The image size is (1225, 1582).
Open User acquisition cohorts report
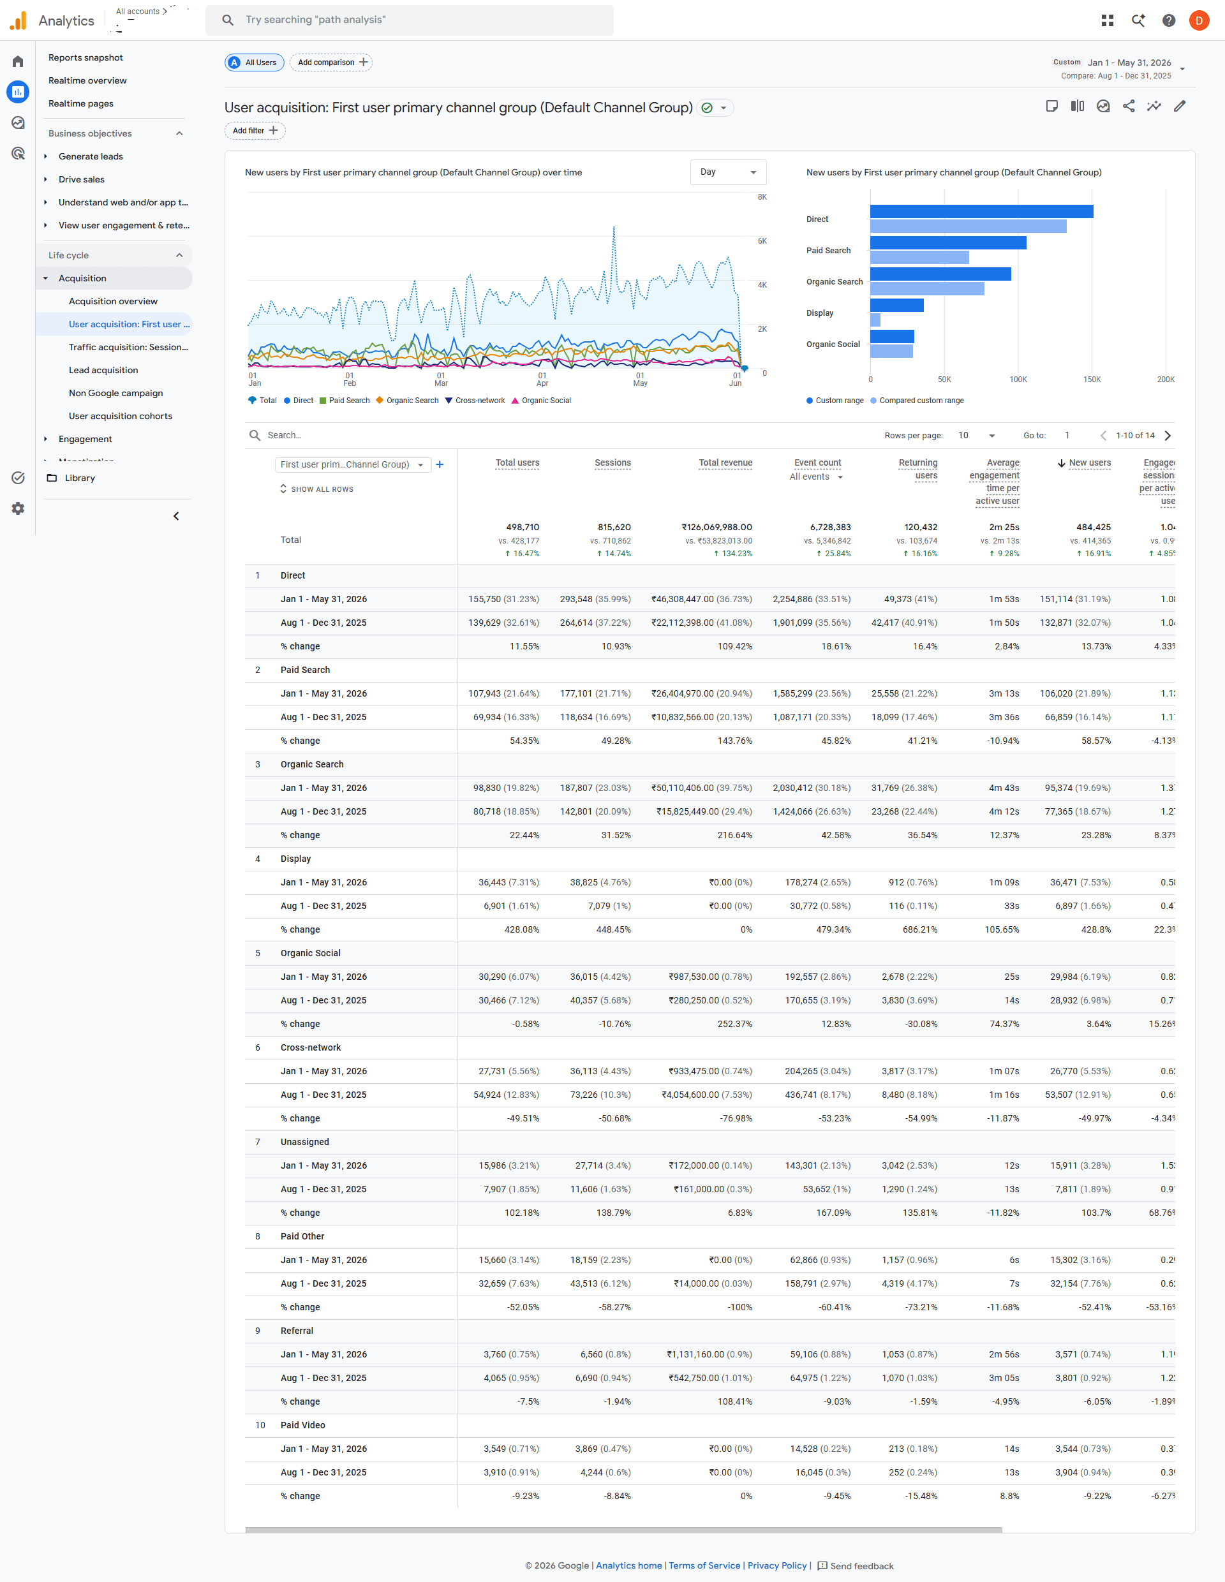pos(120,416)
